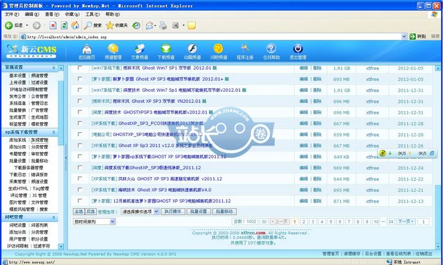Open the 按时间排列 sort dropdown
This screenshot has width=443, height=265.
coord(94,222)
